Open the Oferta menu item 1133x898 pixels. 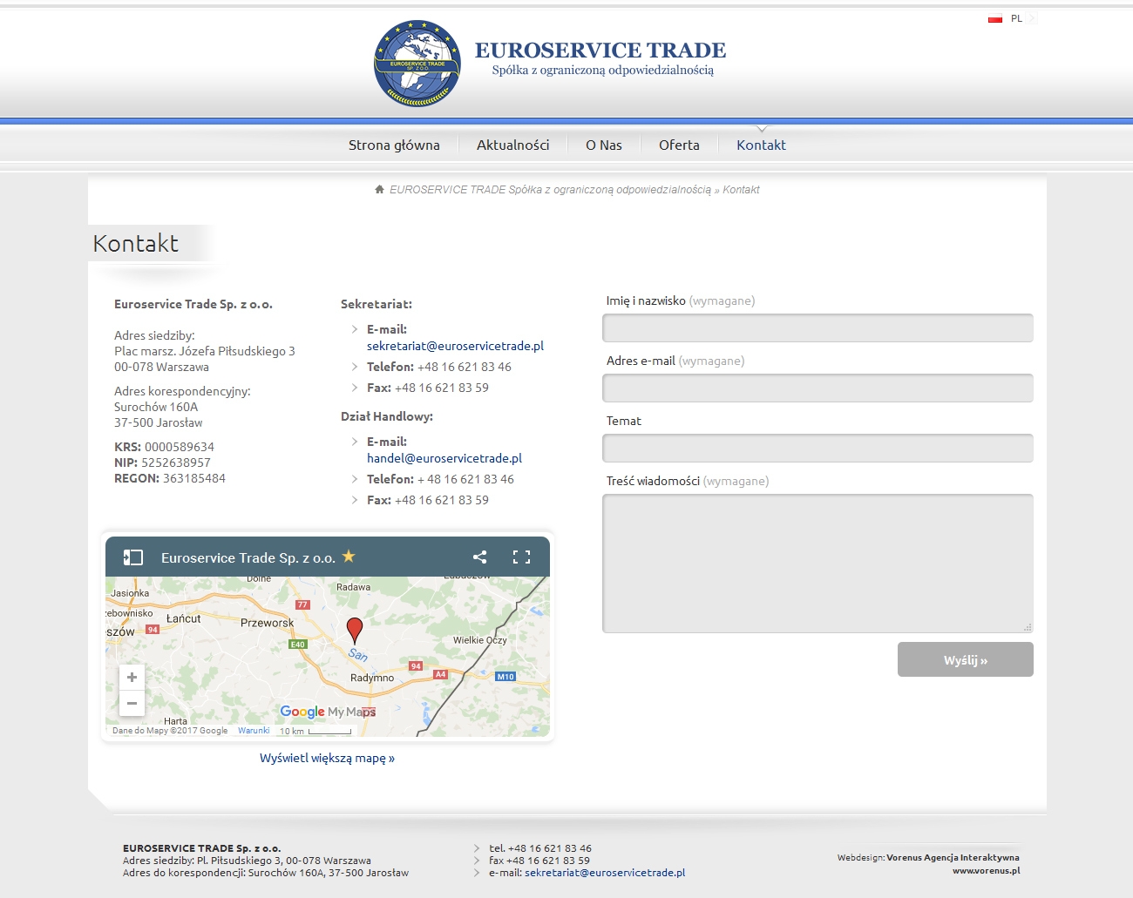tap(679, 145)
